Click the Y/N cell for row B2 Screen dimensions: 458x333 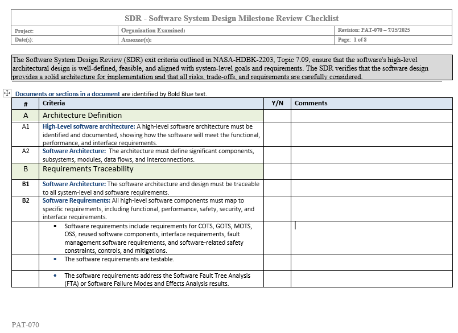tap(277, 208)
